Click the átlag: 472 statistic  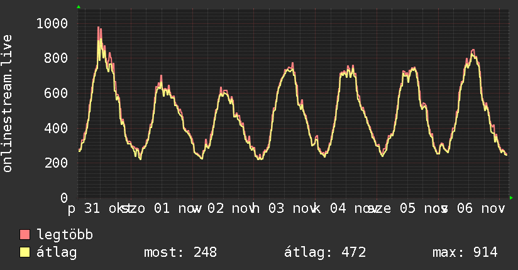coord(325,252)
